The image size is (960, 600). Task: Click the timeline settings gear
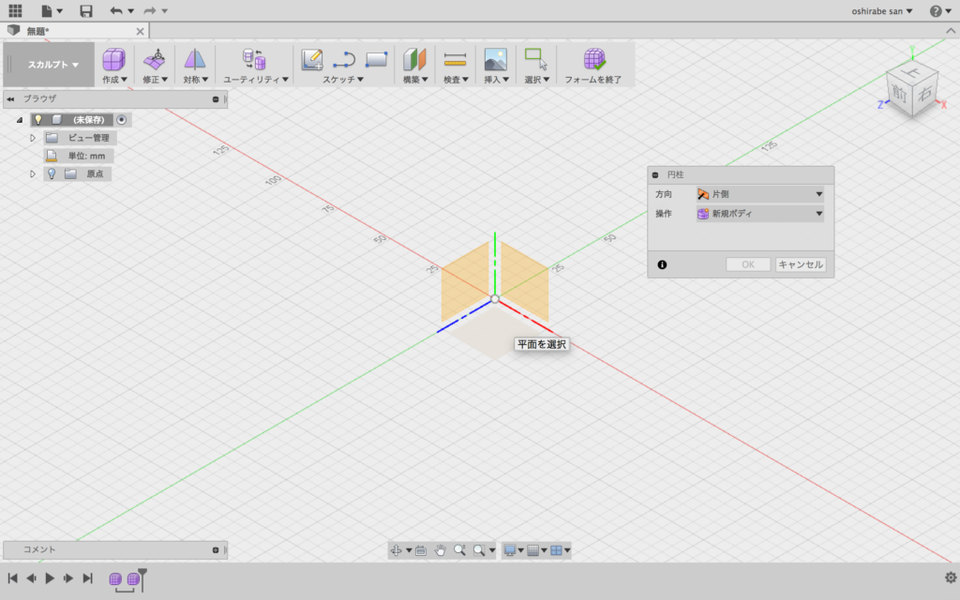pyautogui.click(x=951, y=577)
